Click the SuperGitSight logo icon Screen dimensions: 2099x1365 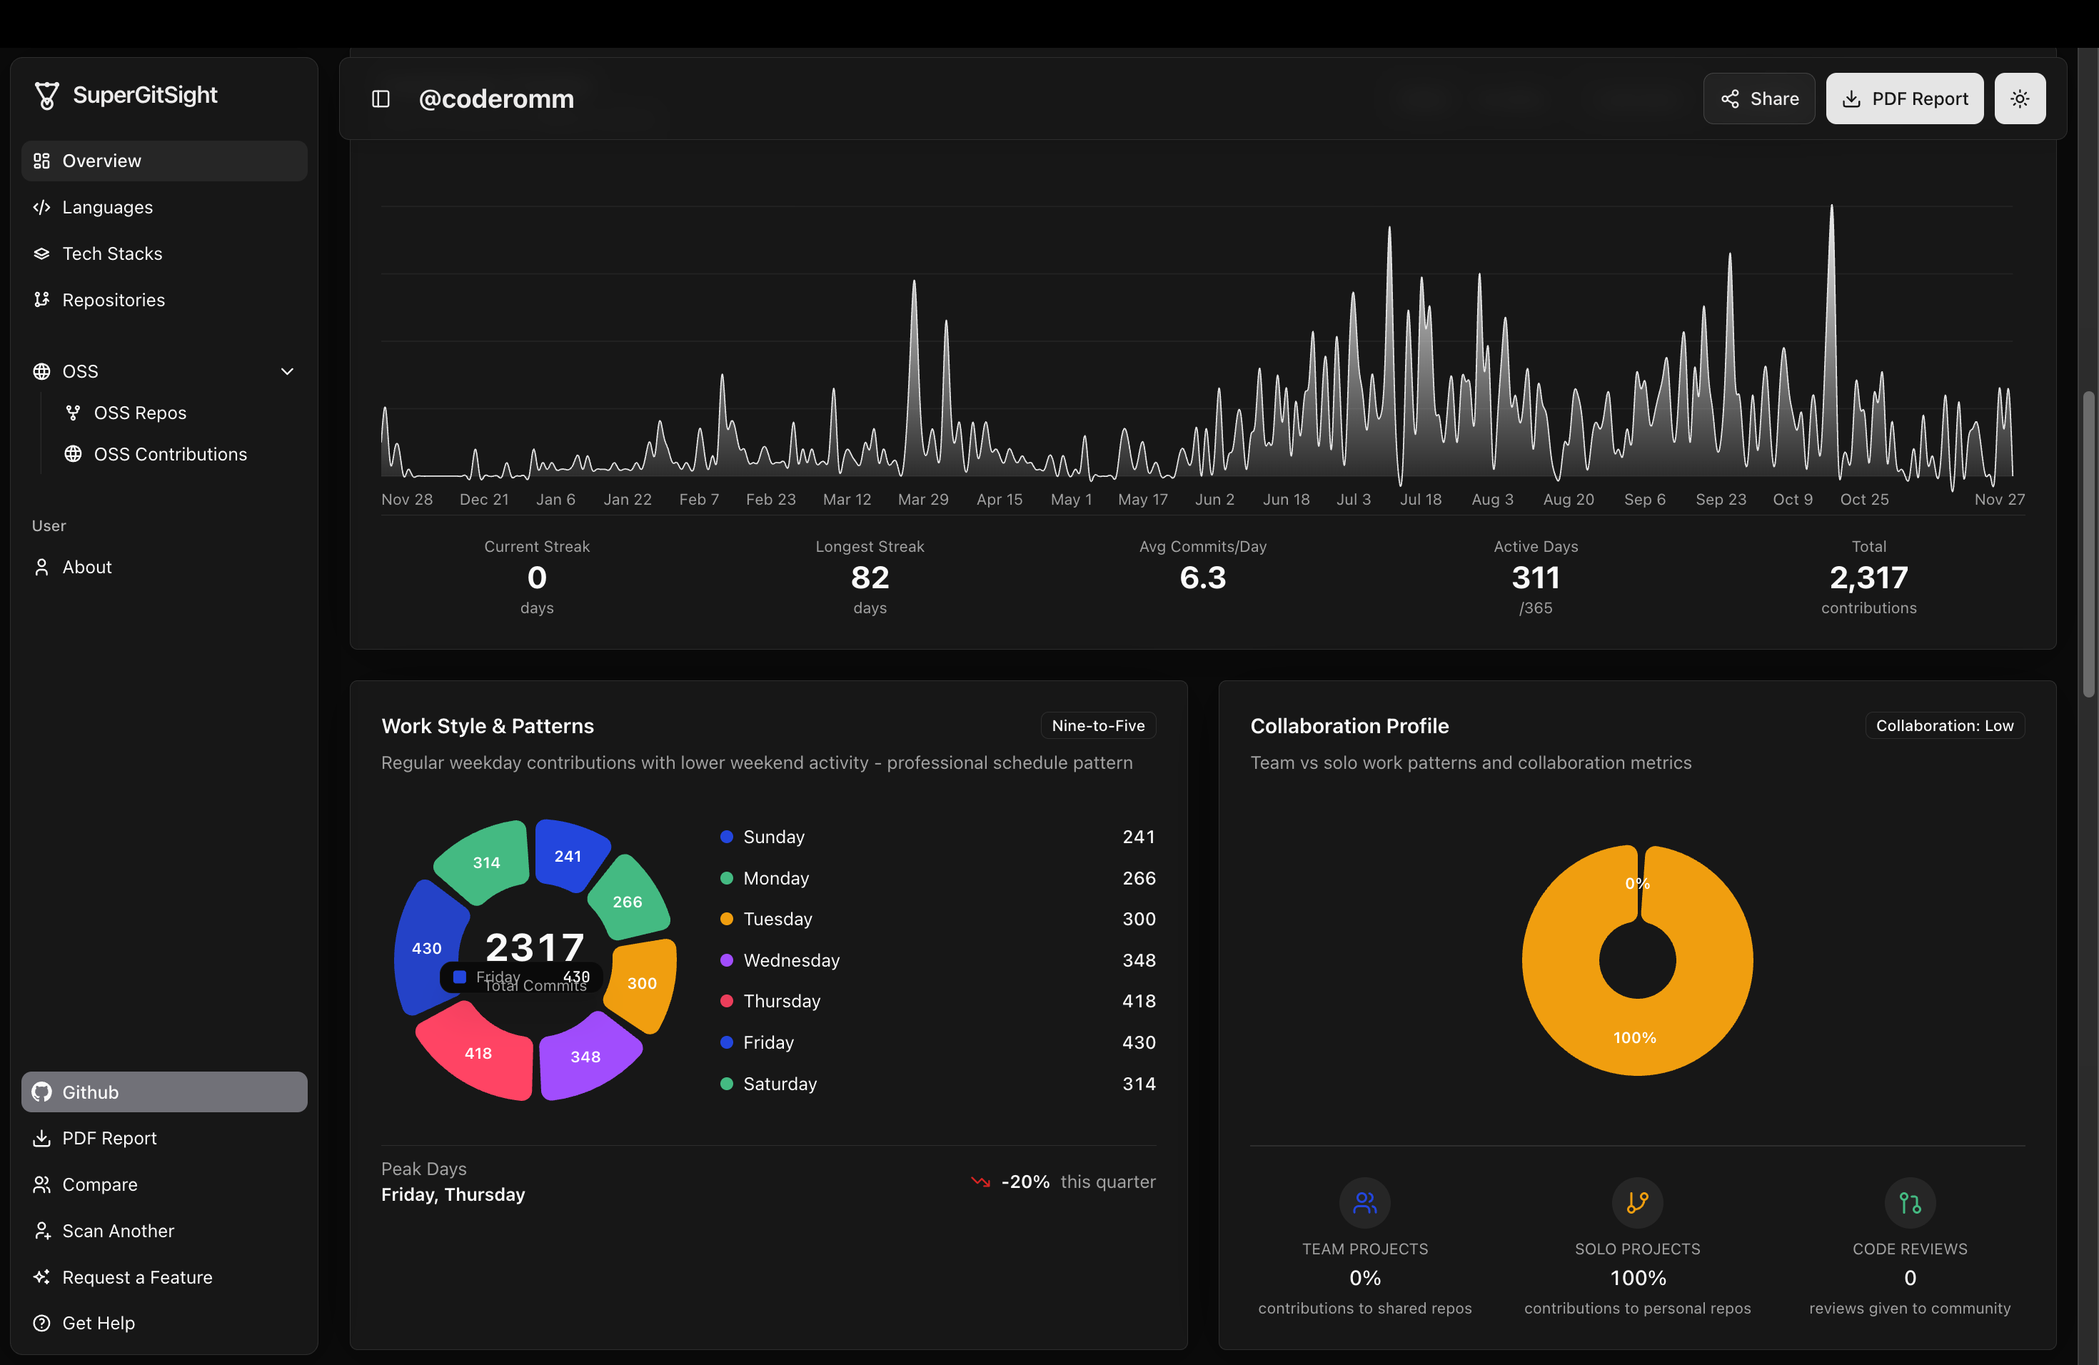pos(46,95)
